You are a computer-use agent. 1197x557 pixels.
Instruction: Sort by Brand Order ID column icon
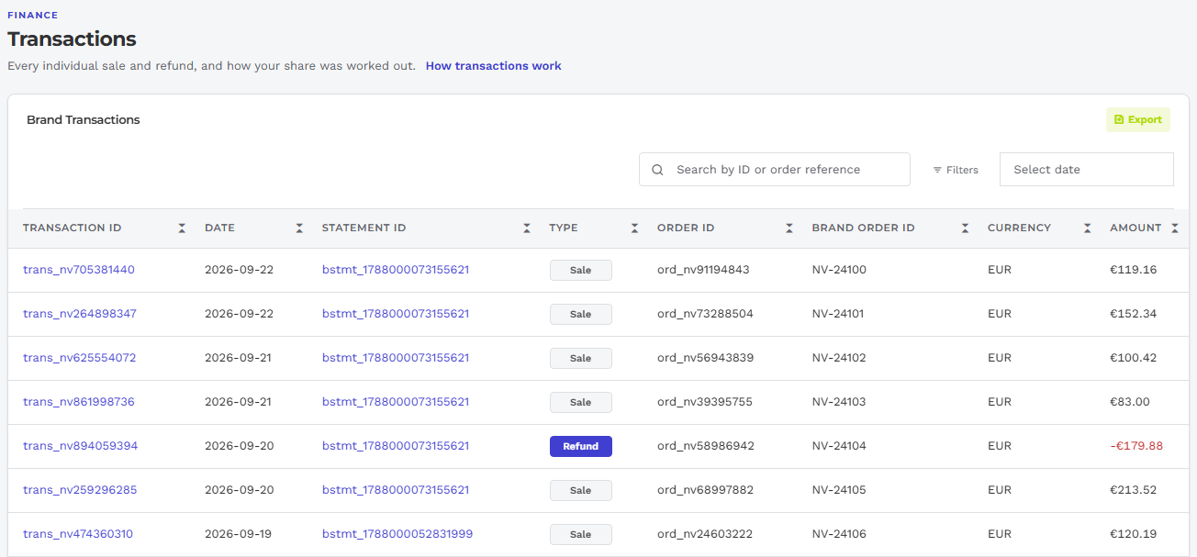tap(965, 228)
